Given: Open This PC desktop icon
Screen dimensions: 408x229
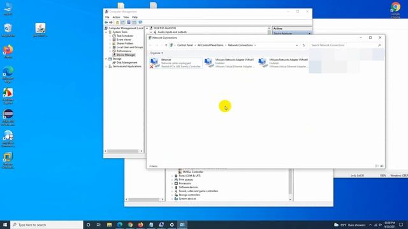Looking at the screenshot, I should click(8, 9).
